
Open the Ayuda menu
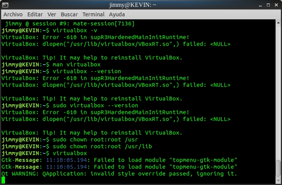point(117,14)
